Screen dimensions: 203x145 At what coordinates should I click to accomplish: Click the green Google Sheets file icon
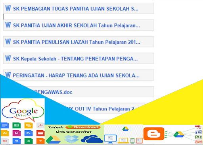coord(17,126)
